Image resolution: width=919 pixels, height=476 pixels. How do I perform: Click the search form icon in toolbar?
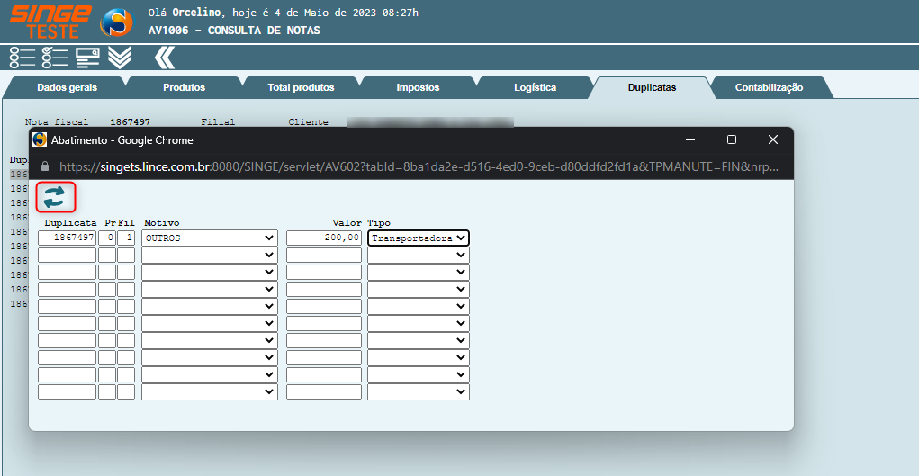(x=87, y=58)
